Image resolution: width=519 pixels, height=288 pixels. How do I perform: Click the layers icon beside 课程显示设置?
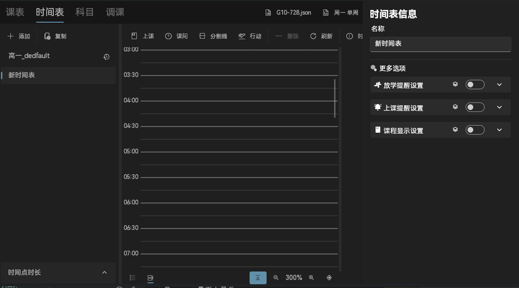[455, 130]
